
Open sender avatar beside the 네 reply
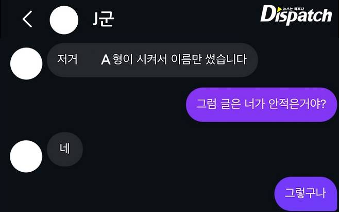26,156
